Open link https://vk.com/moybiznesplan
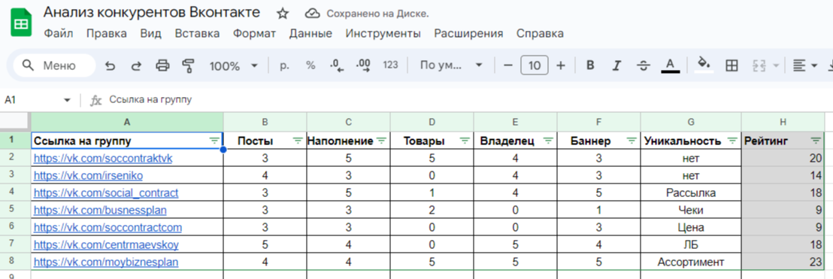 [106, 262]
